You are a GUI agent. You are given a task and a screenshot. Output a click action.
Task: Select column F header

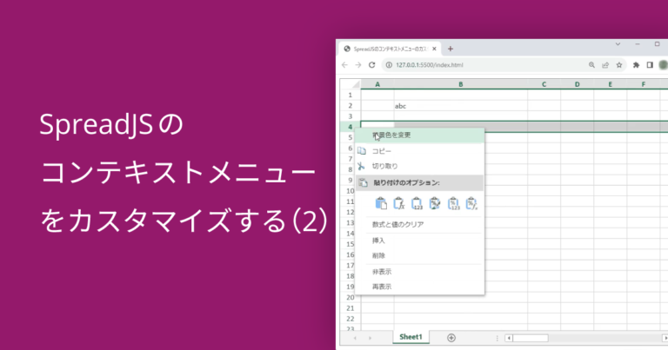pyautogui.click(x=644, y=84)
